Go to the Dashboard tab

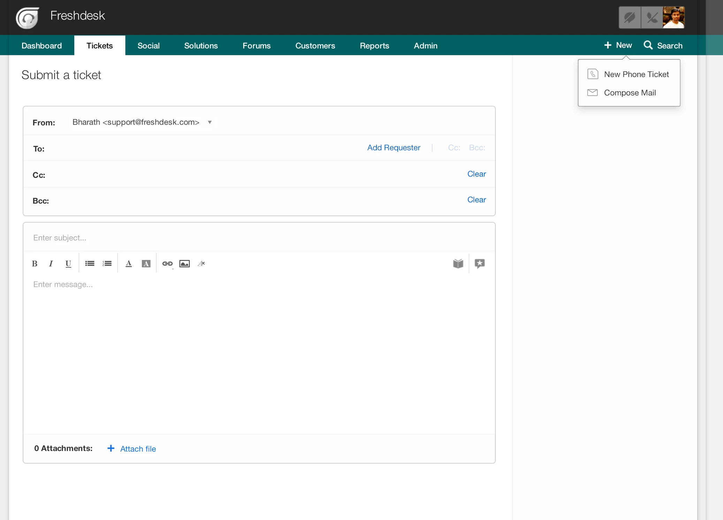pos(41,46)
